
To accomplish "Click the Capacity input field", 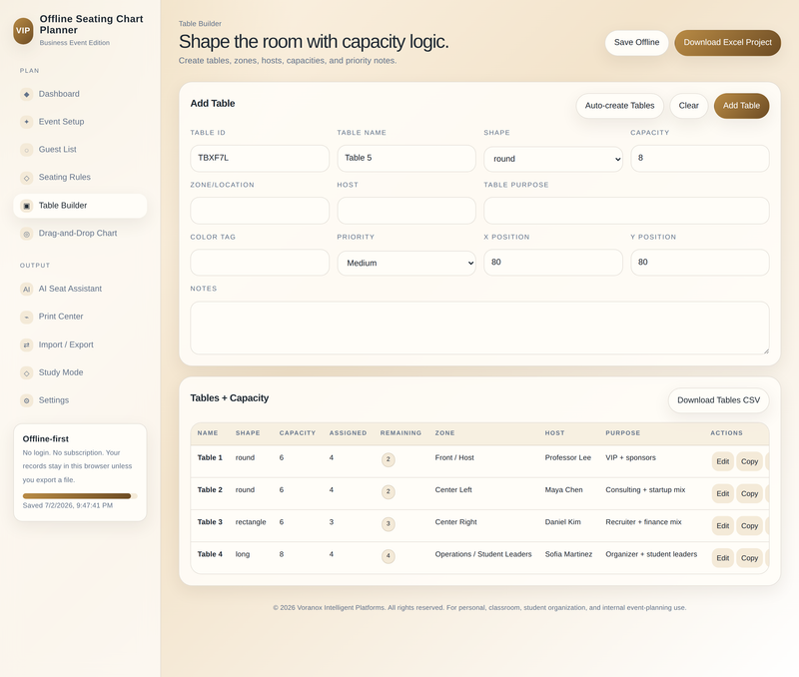I will (x=700, y=158).
